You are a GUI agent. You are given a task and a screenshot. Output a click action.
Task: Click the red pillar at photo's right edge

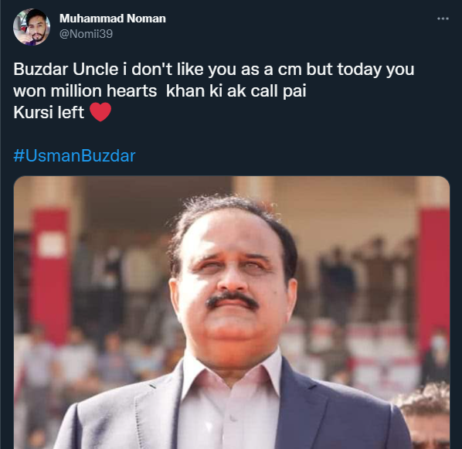click(x=433, y=276)
